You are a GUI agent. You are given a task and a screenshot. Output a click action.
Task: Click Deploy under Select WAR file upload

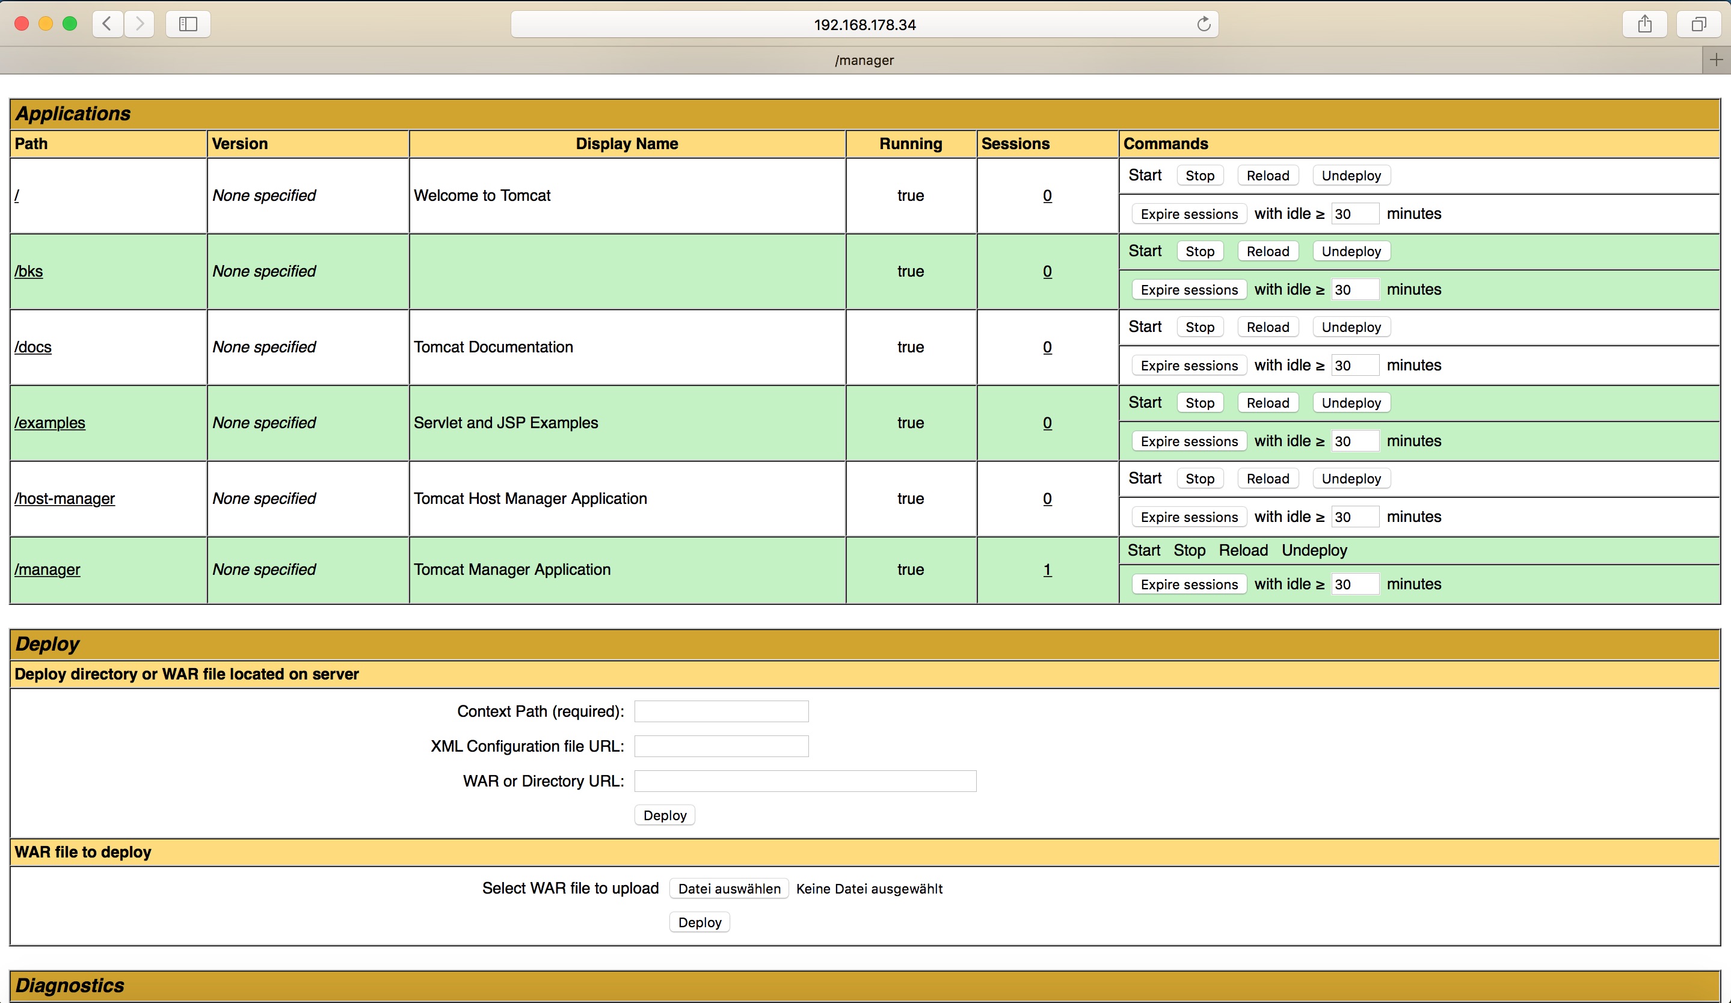(699, 922)
